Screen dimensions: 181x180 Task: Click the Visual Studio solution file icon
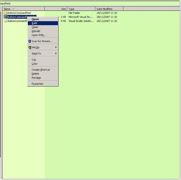[5, 21]
